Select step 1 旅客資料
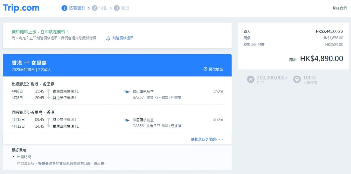Viewport: 351px width, 174px height. pyautogui.click(x=74, y=8)
